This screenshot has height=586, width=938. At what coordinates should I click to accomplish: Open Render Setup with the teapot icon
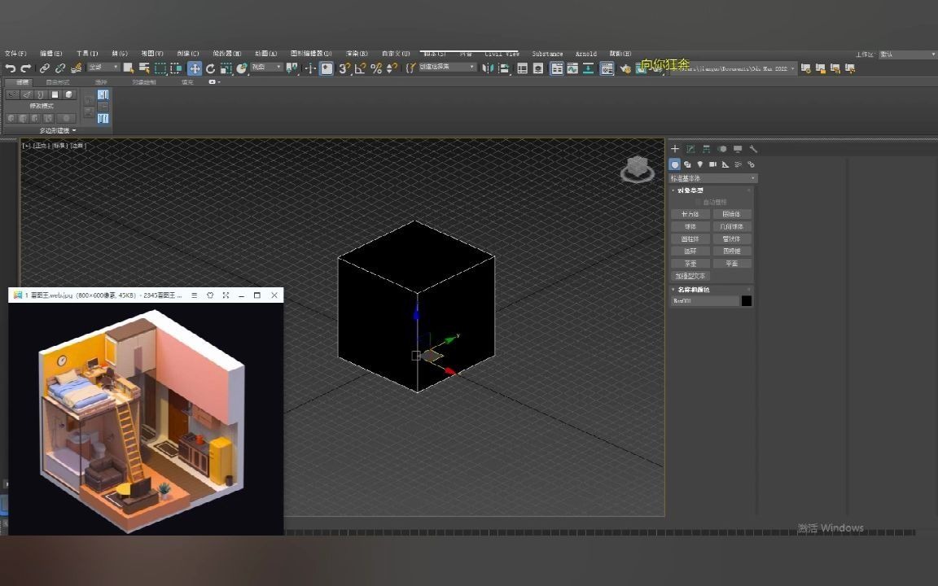(625, 68)
